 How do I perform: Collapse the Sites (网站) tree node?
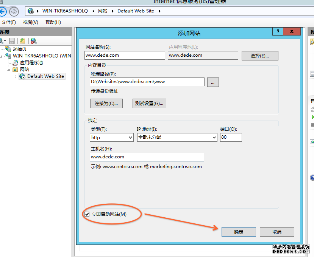pyautogui.click(x=8, y=70)
